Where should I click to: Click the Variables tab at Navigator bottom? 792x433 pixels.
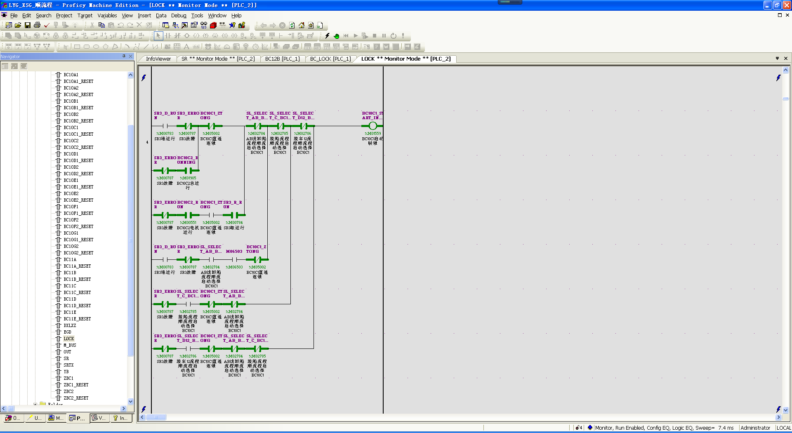pos(99,418)
